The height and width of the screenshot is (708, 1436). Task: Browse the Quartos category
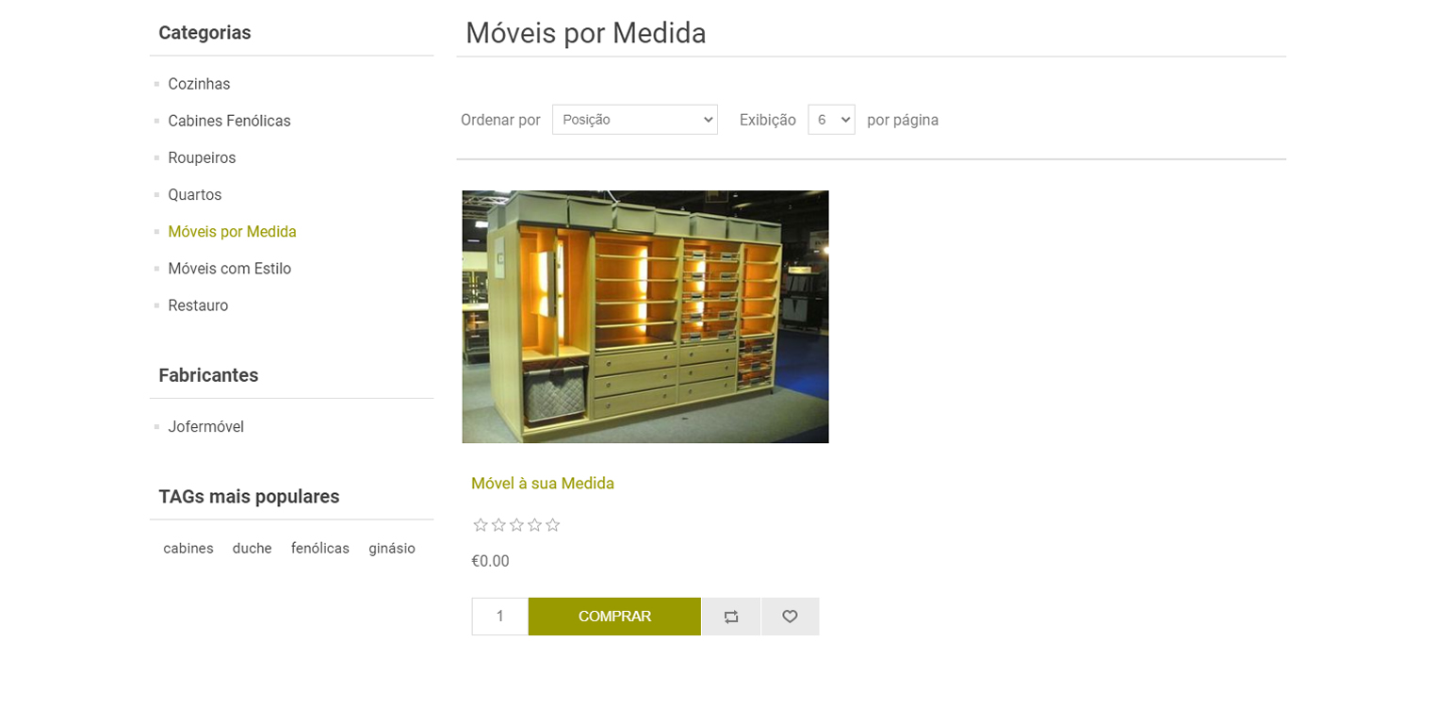[195, 194]
